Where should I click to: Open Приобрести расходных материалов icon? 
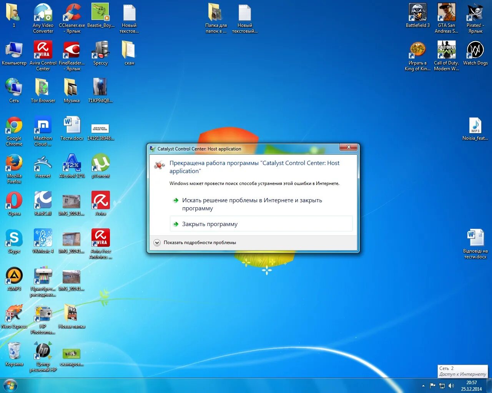(x=43, y=282)
